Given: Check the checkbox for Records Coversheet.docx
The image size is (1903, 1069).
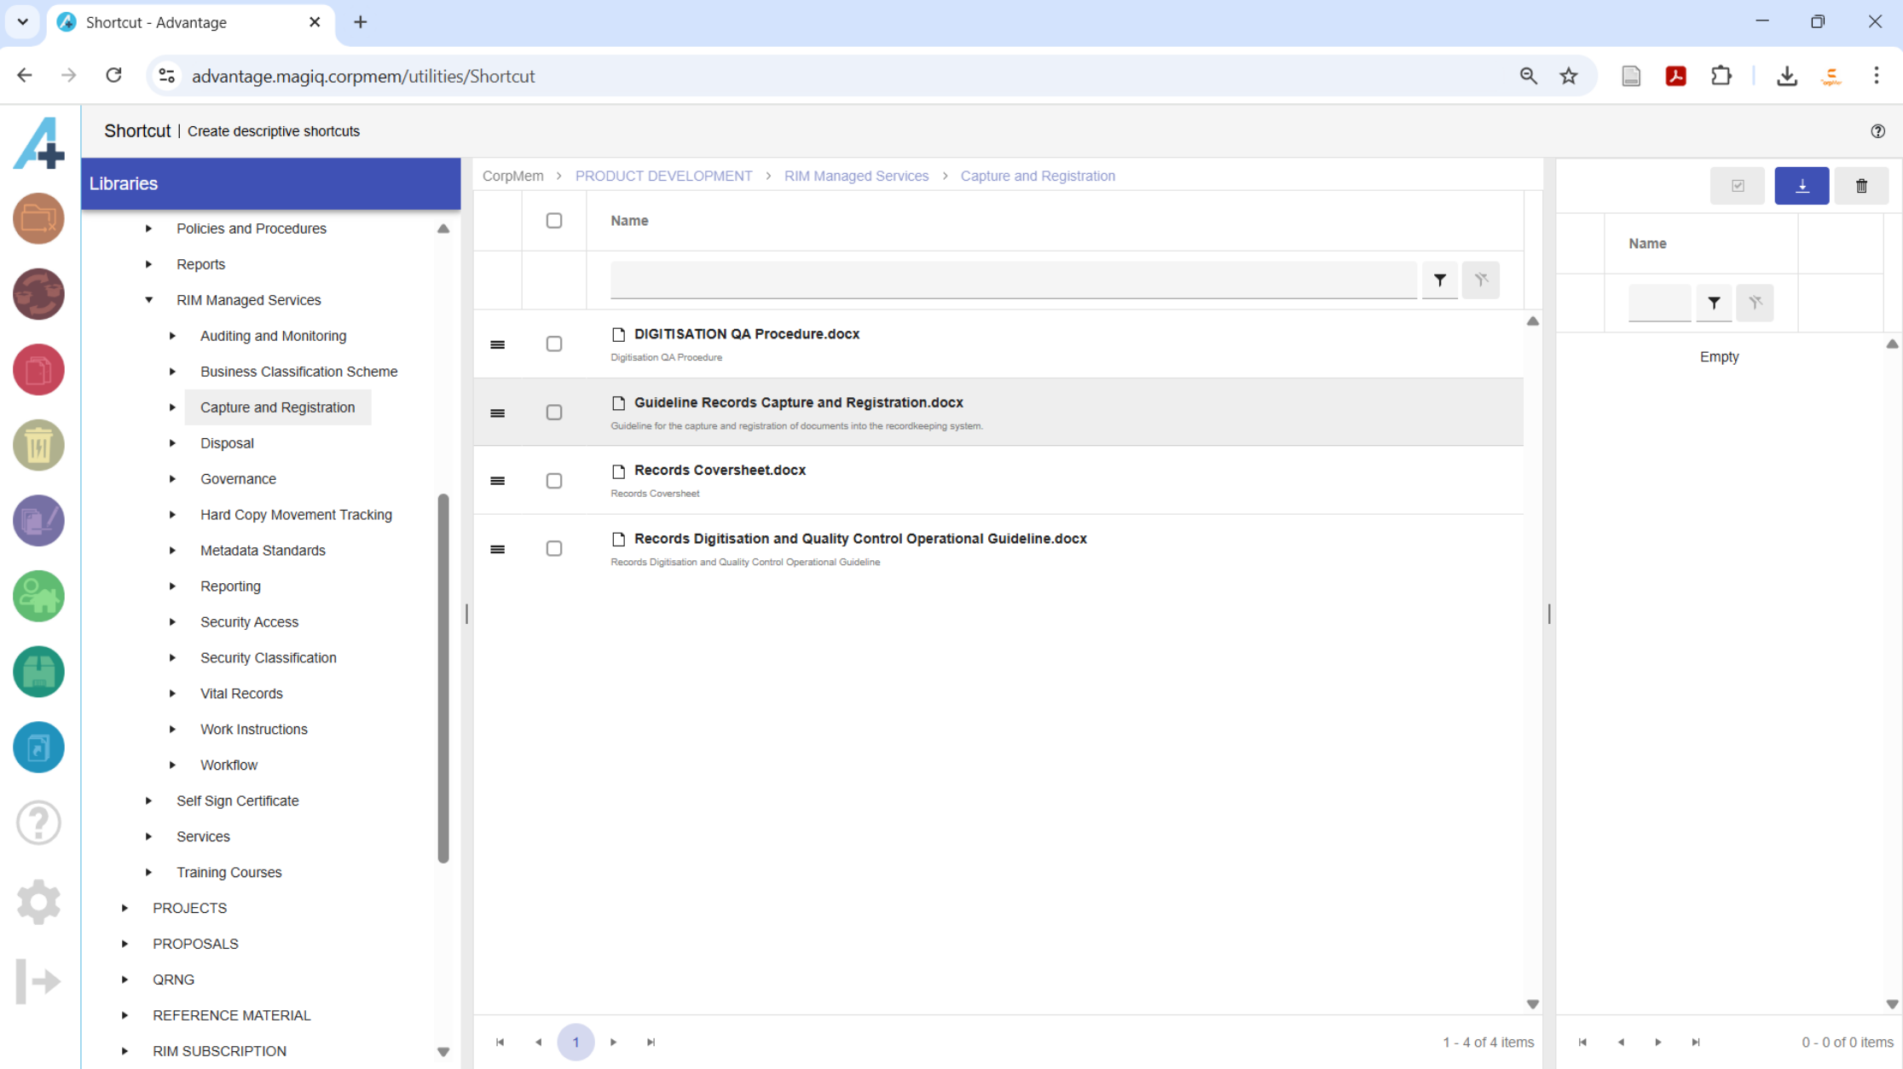Looking at the screenshot, I should 554,481.
